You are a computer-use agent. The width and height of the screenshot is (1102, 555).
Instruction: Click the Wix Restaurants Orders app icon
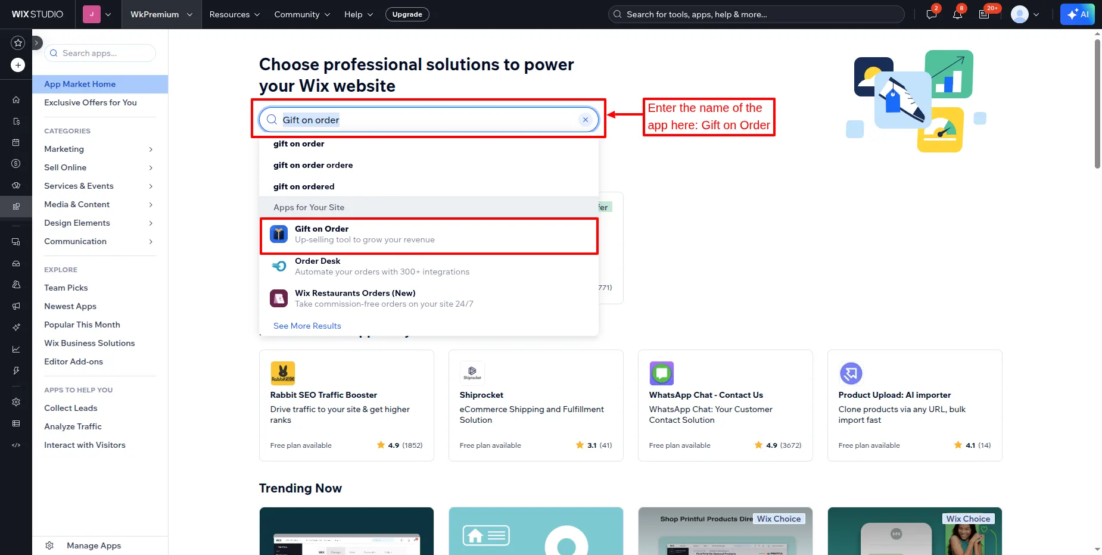point(279,298)
